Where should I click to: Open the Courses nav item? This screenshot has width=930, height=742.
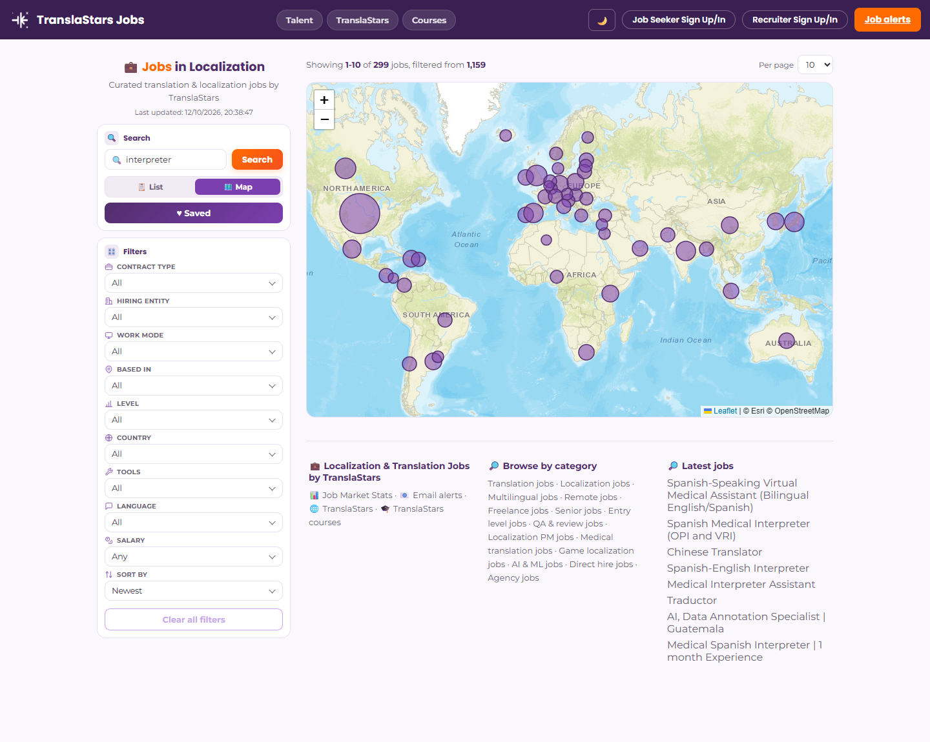coord(429,20)
